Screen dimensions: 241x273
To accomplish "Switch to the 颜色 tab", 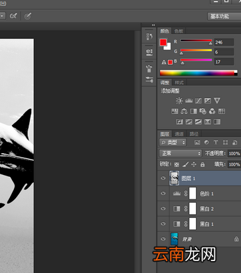I will tap(165, 31).
